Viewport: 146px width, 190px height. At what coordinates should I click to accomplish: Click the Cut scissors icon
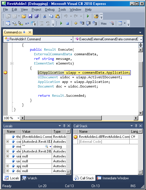click(x=45, y=16)
